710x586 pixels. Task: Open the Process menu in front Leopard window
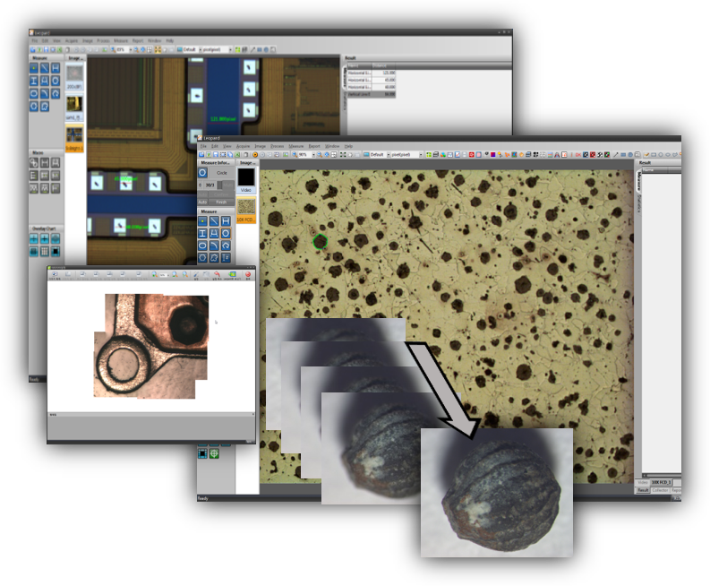coord(278,146)
